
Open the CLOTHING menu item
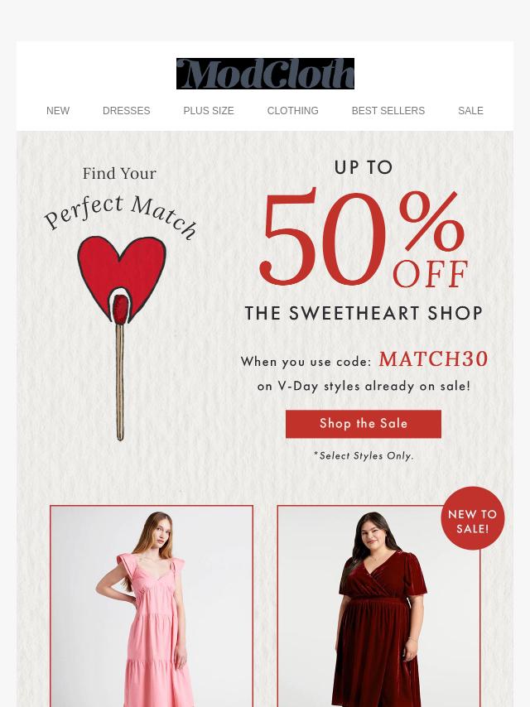pyautogui.click(x=292, y=110)
